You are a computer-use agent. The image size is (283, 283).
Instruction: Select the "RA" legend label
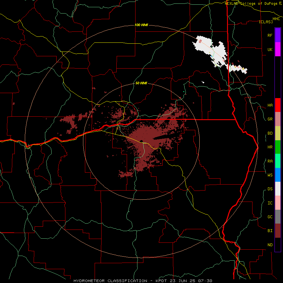click(x=270, y=161)
